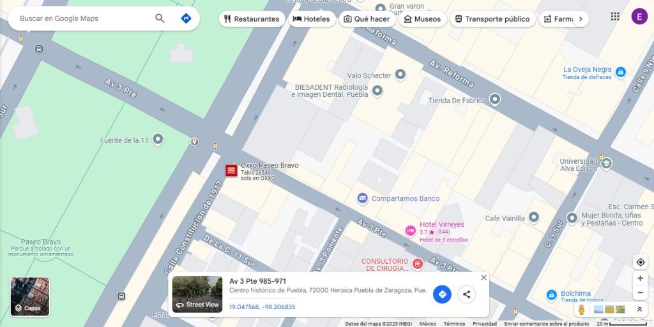The height and width of the screenshot is (327, 654).
Task: Choose the Transporte público chip
Action: coord(492,19)
